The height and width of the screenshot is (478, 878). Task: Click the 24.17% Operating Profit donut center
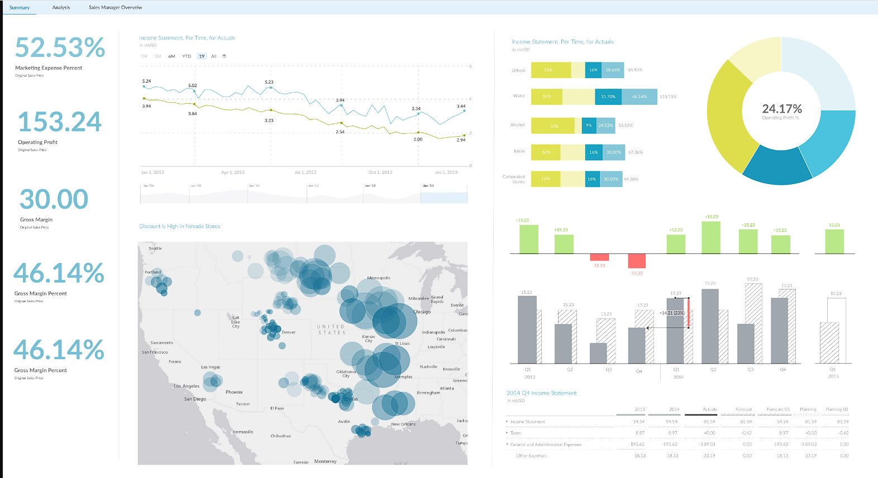point(781,110)
